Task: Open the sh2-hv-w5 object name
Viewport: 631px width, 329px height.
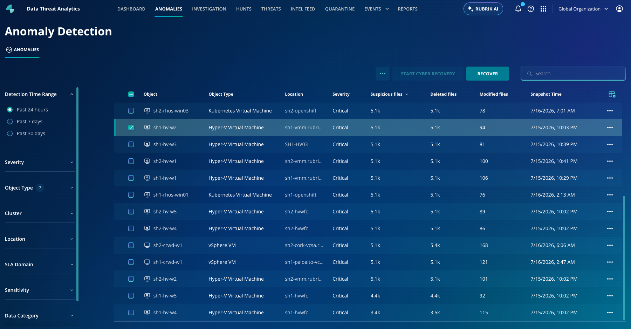Action: [165, 212]
